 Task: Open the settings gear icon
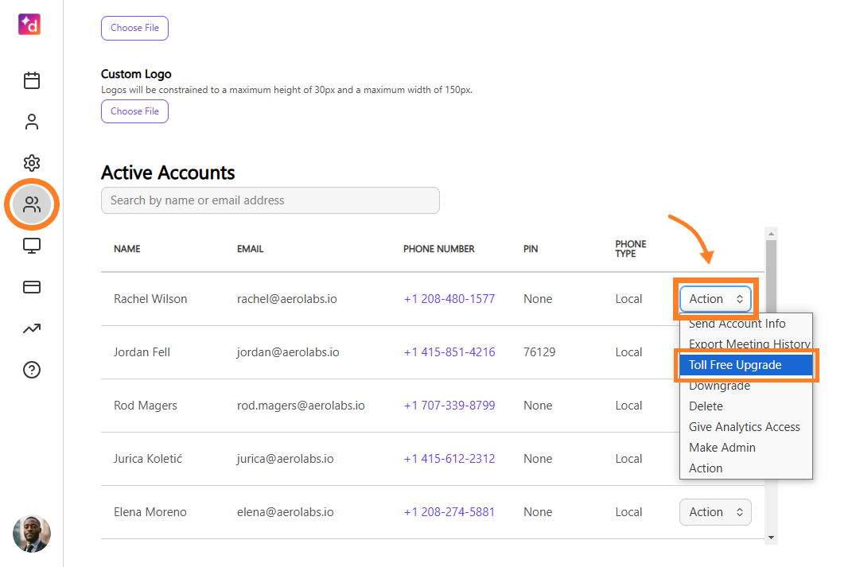tap(32, 163)
